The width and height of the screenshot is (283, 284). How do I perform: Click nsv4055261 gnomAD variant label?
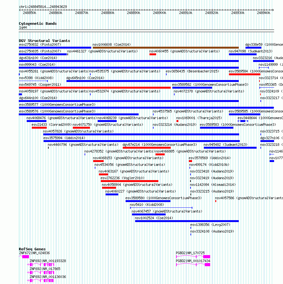(54, 71)
